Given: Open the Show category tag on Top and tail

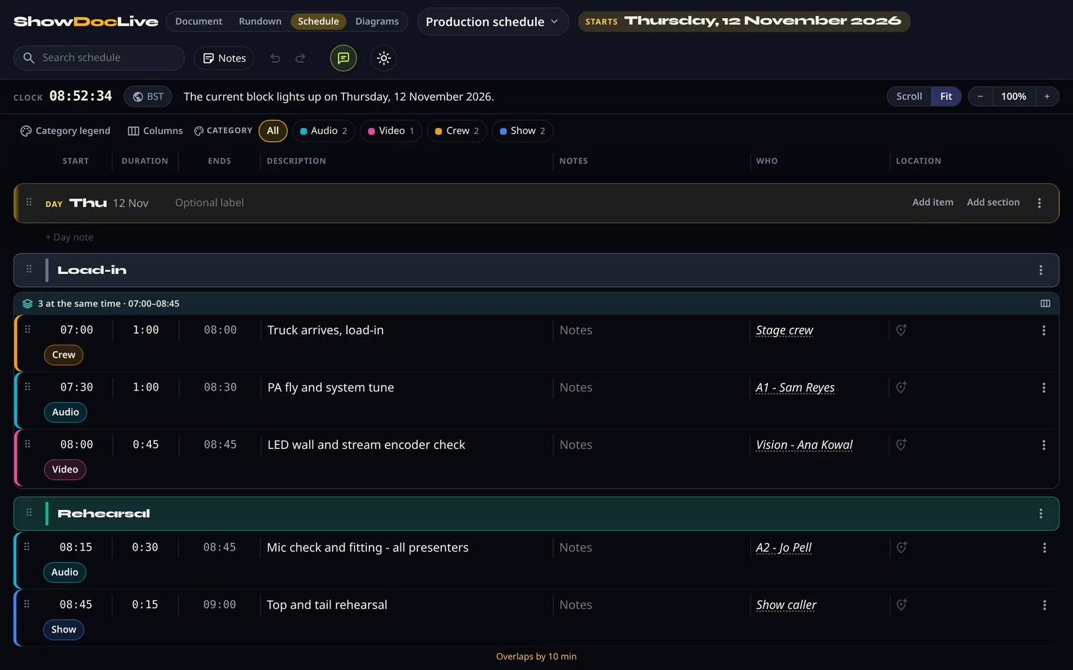Looking at the screenshot, I should pos(64,629).
